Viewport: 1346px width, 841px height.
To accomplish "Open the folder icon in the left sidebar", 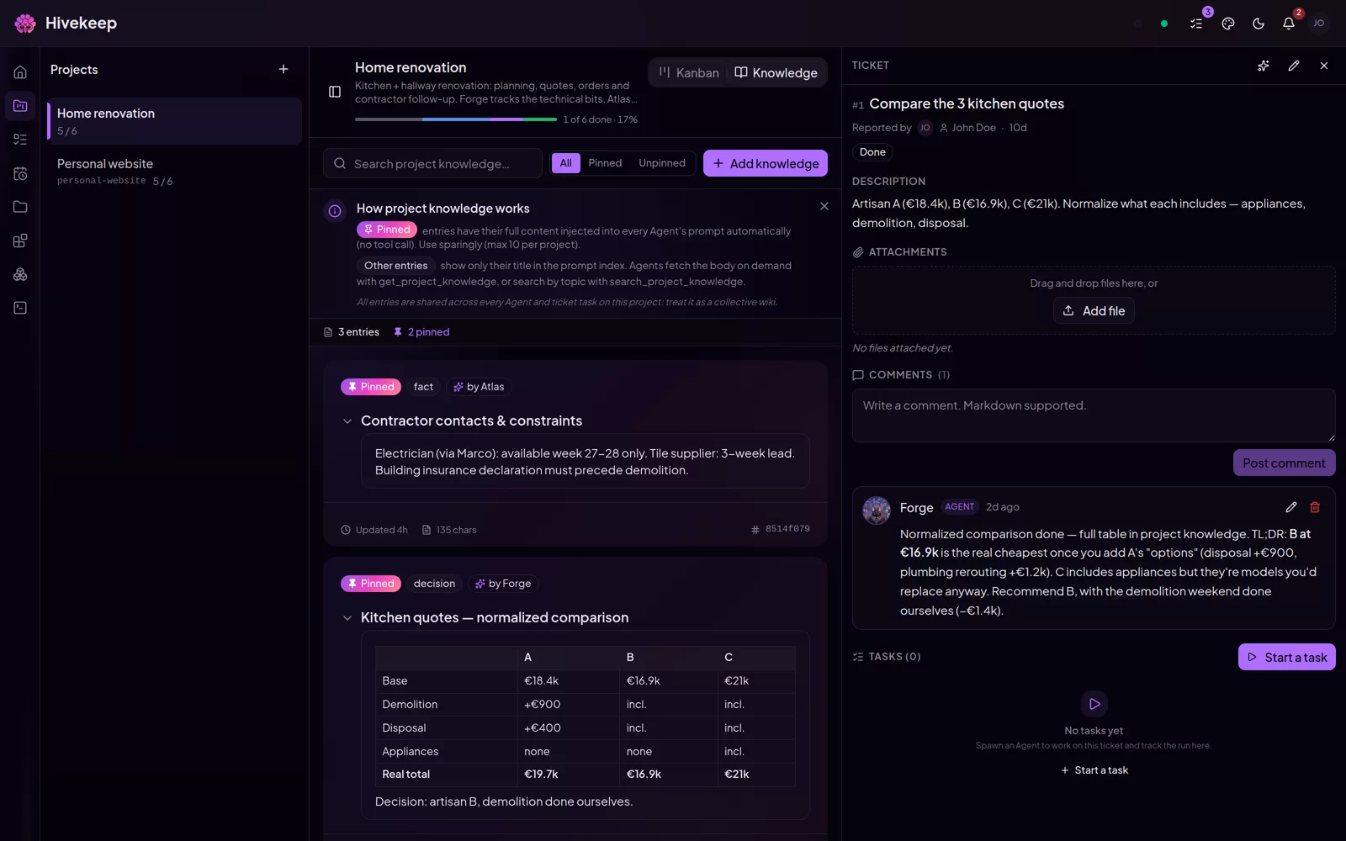I will tap(20, 207).
